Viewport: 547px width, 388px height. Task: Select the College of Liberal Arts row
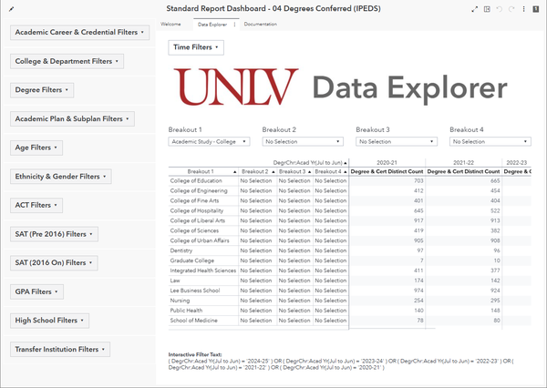pyautogui.click(x=198, y=220)
